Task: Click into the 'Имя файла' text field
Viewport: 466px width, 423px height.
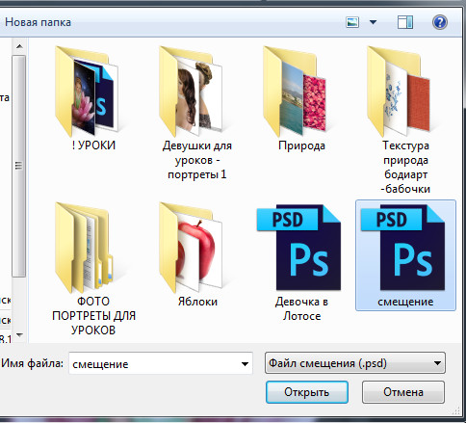Action: (x=154, y=363)
